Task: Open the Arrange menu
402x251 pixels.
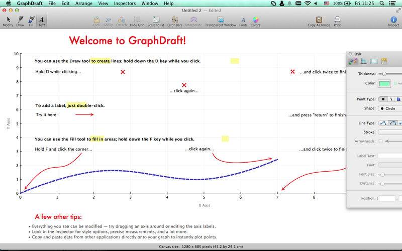Action: point(84,4)
